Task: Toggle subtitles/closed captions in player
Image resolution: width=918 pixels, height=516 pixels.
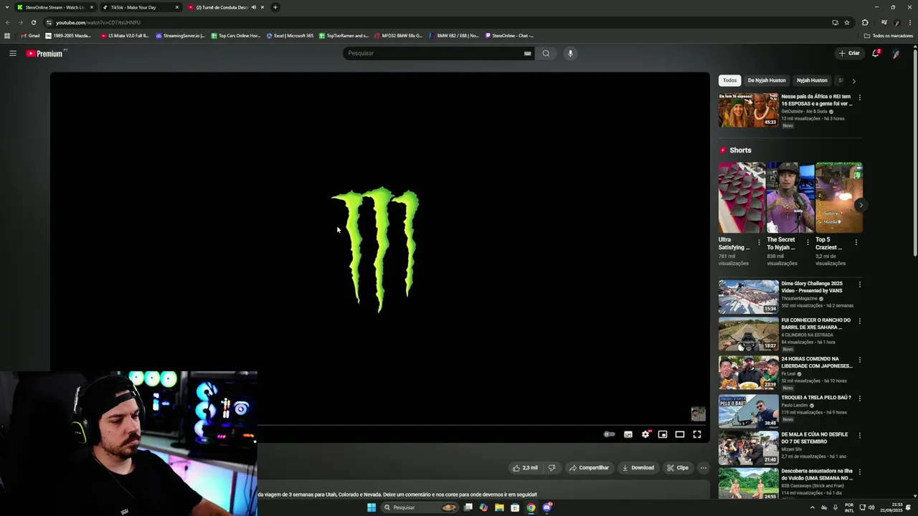Action: (x=628, y=434)
